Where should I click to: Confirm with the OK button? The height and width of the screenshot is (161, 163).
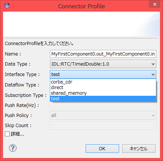click(102, 148)
